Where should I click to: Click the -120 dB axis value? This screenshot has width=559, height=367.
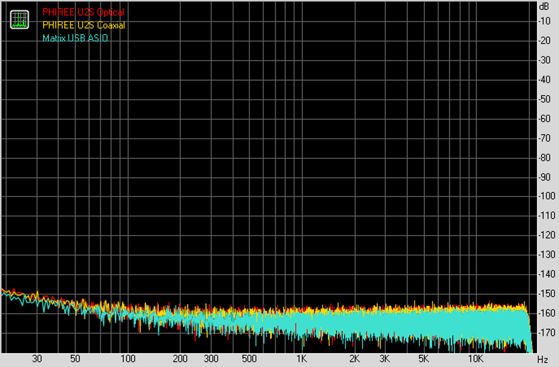click(547, 235)
